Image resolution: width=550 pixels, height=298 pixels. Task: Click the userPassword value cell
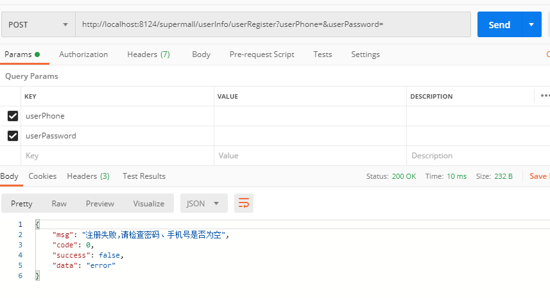[310, 136]
